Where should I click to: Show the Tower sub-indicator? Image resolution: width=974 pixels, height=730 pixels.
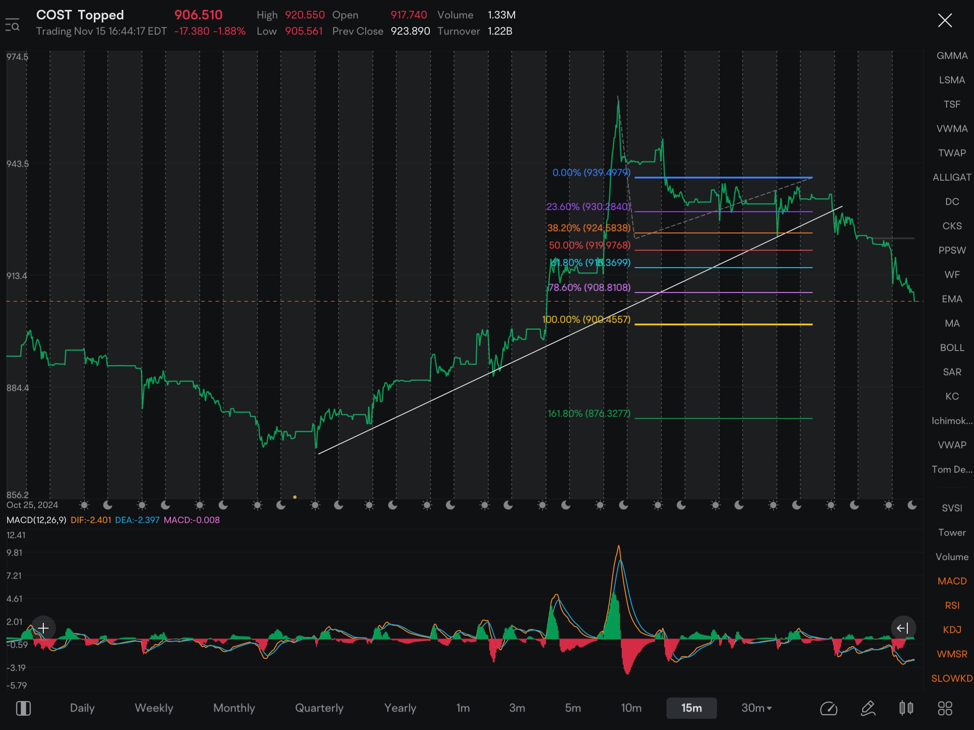pos(952,533)
